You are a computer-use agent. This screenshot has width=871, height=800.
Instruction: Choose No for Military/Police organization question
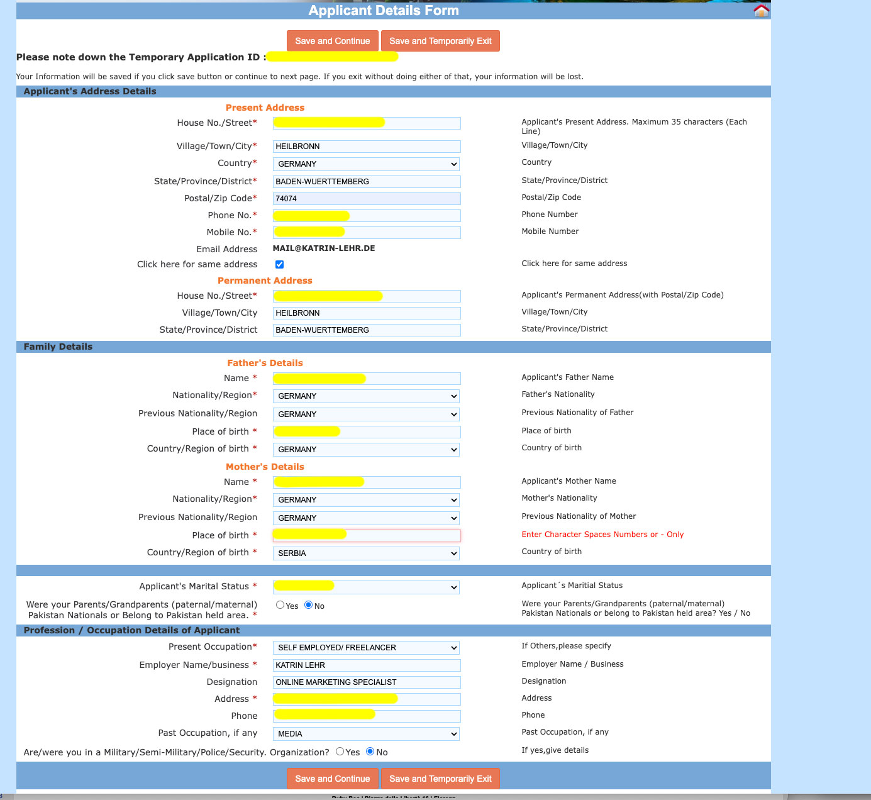370,752
